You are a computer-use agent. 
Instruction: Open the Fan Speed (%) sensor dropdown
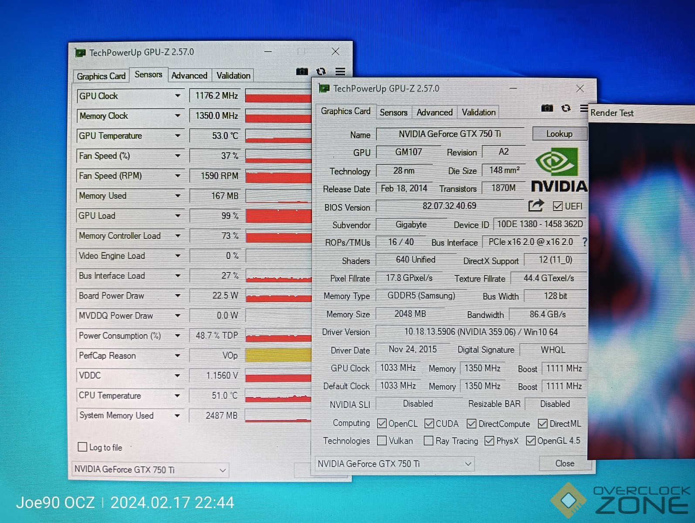click(x=177, y=156)
